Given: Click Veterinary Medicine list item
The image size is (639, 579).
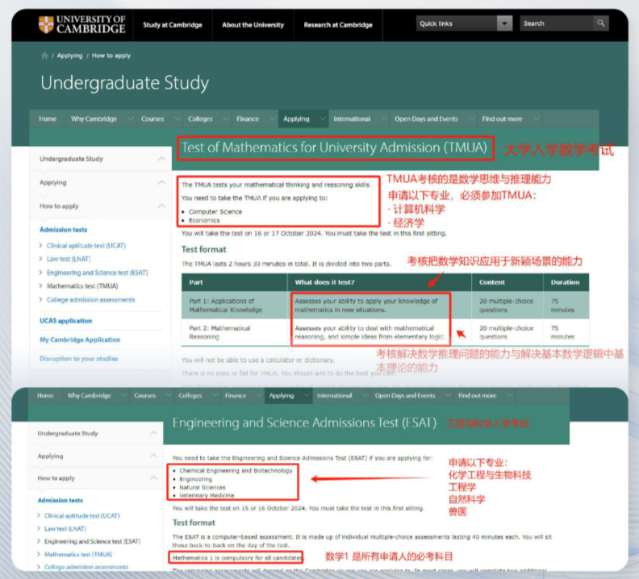Looking at the screenshot, I should click(207, 495).
